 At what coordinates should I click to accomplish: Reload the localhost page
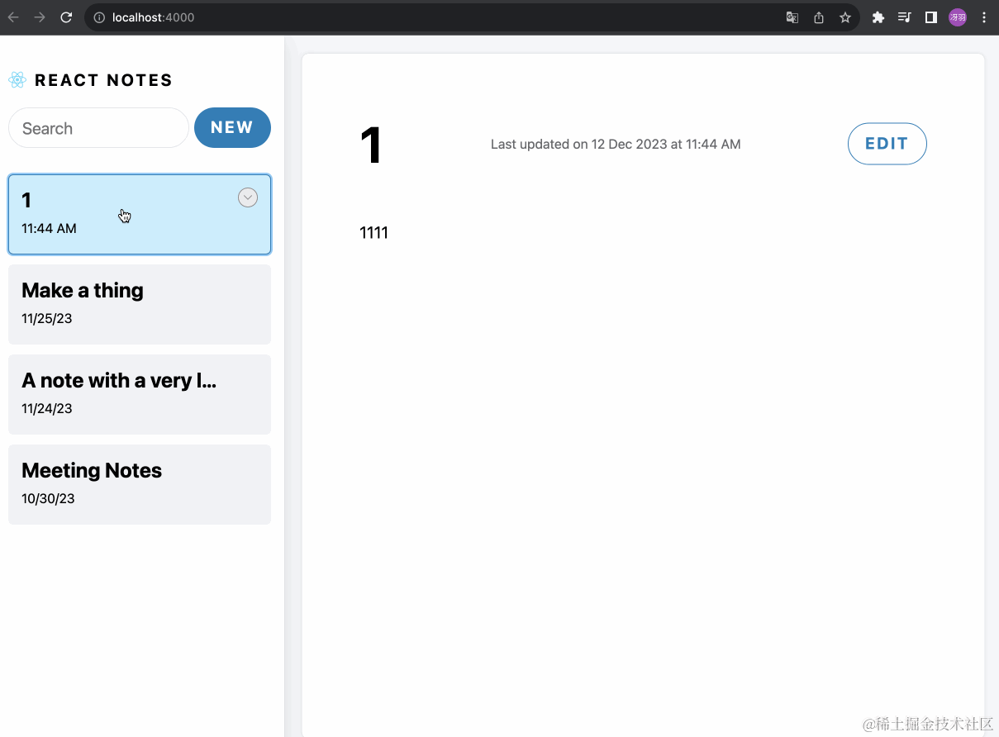[x=66, y=17]
